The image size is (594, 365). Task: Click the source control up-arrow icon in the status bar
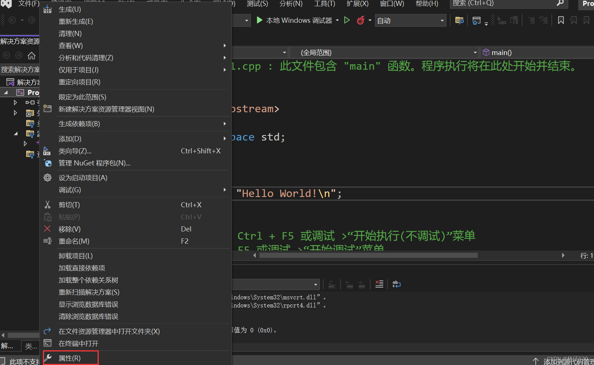click(536, 361)
